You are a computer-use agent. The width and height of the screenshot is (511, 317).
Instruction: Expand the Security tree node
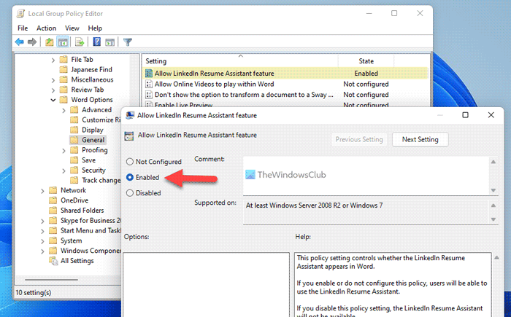[x=64, y=171]
